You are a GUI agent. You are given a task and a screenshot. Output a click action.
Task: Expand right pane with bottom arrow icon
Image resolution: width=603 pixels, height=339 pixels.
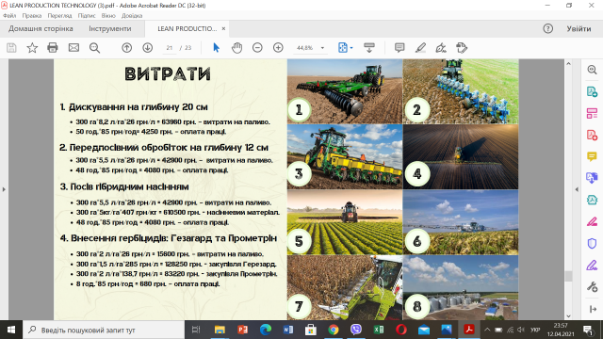click(593, 309)
